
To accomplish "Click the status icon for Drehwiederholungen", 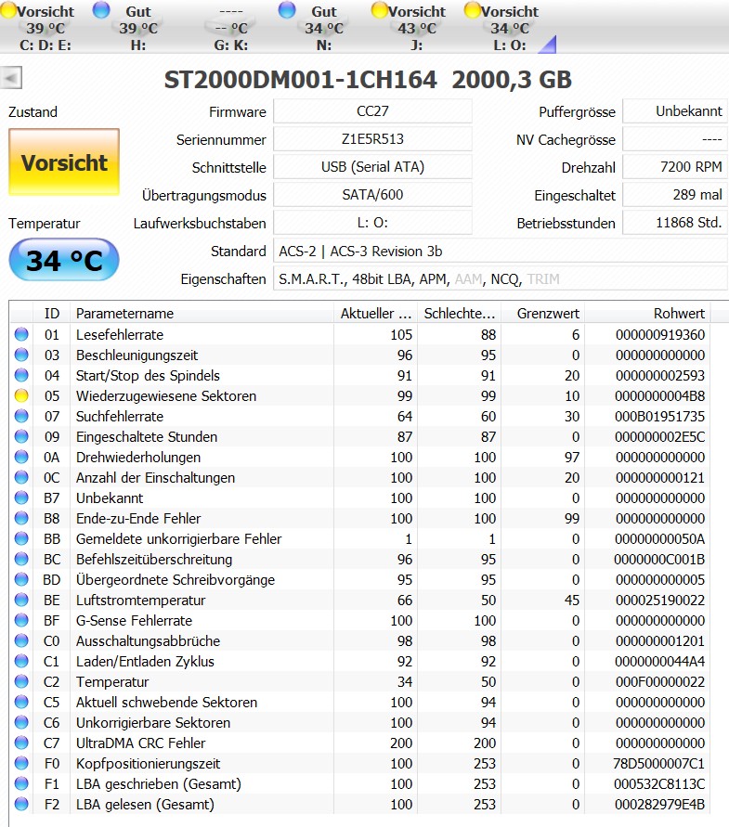I will point(21,457).
